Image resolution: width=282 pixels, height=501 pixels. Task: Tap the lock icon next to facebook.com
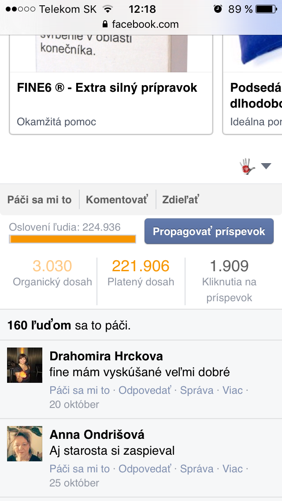tap(105, 24)
